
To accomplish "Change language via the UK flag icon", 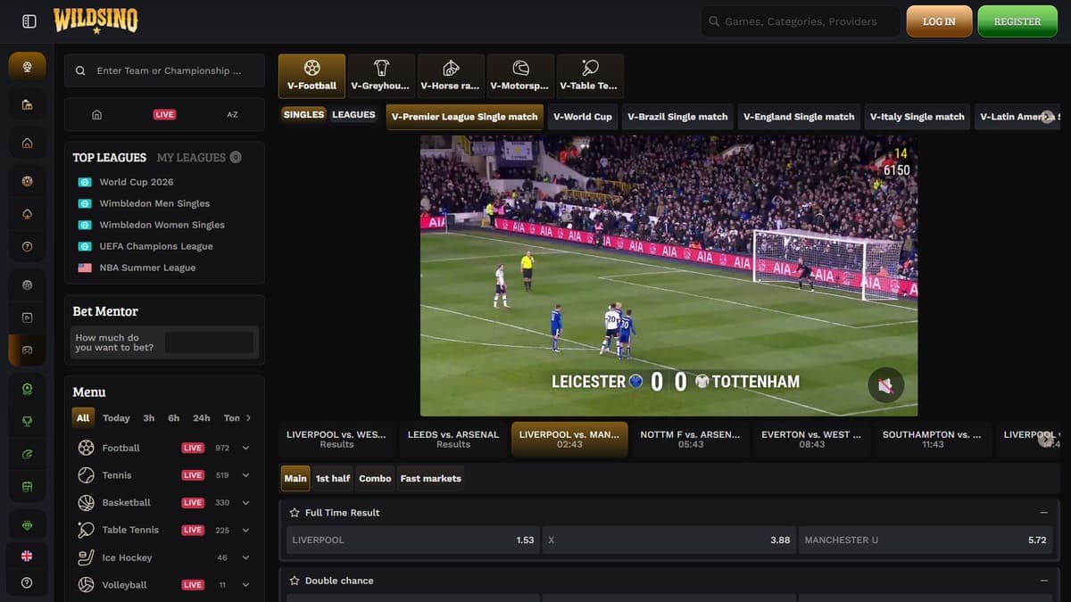I will (27, 556).
